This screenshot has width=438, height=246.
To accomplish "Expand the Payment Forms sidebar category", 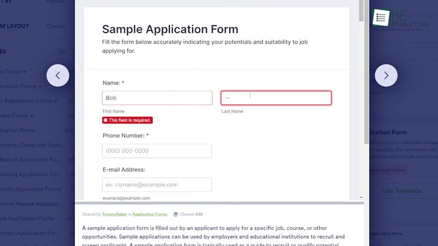I will [x=17, y=116].
